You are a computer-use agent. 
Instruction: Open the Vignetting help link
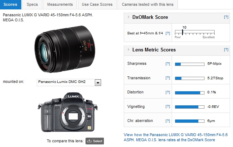(x=168, y=106)
